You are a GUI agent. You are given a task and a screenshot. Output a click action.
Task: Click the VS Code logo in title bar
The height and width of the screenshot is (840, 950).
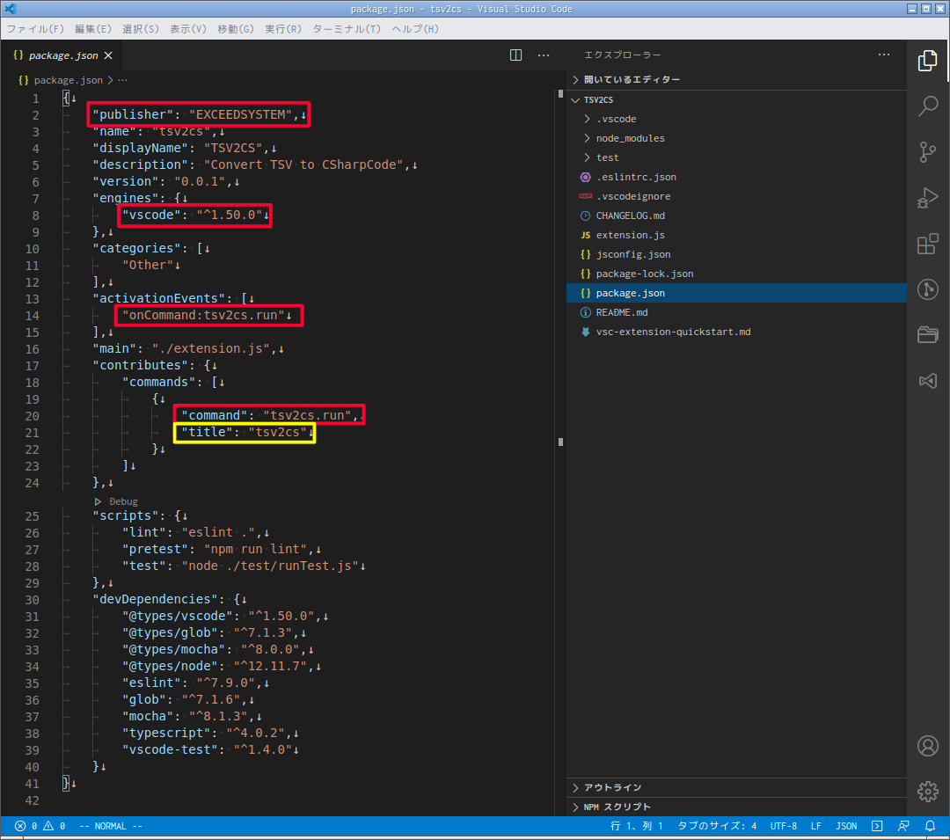(x=11, y=9)
